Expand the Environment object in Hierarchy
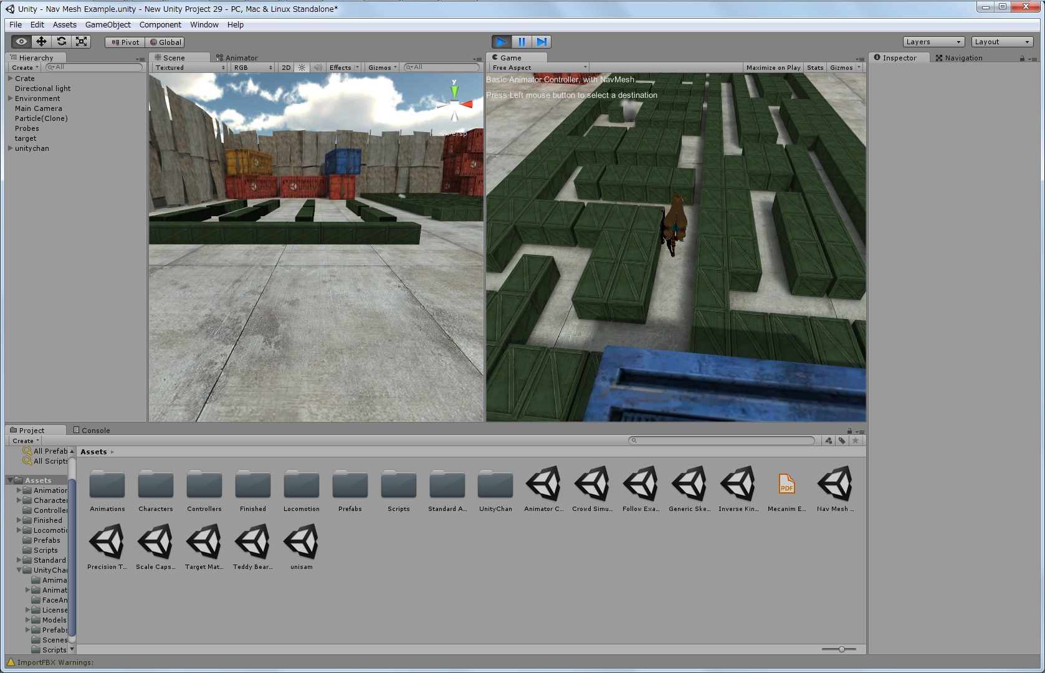Image resolution: width=1045 pixels, height=673 pixels. click(x=11, y=98)
